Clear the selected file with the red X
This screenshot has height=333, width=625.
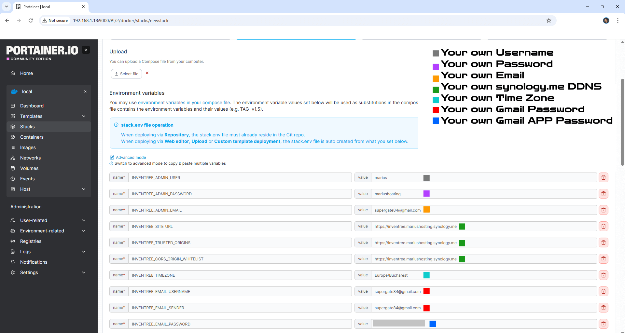point(147,73)
